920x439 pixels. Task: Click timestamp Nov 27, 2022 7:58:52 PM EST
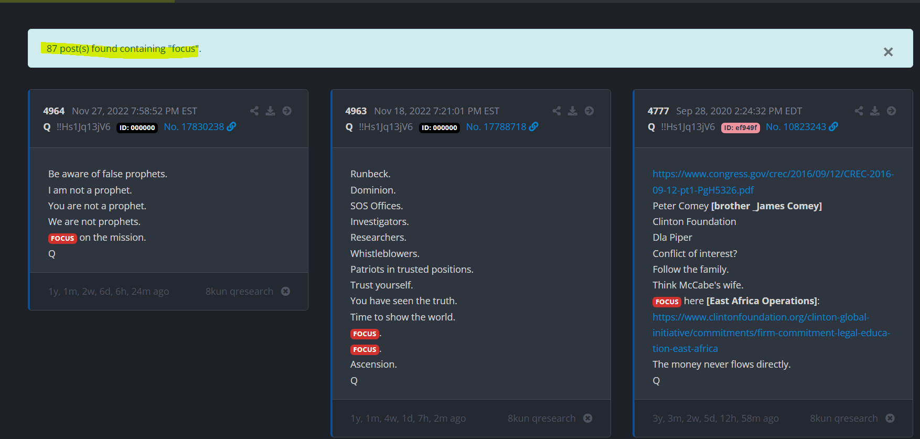[x=134, y=111]
